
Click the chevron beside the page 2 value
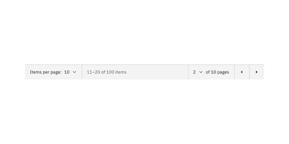click(201, 72)
